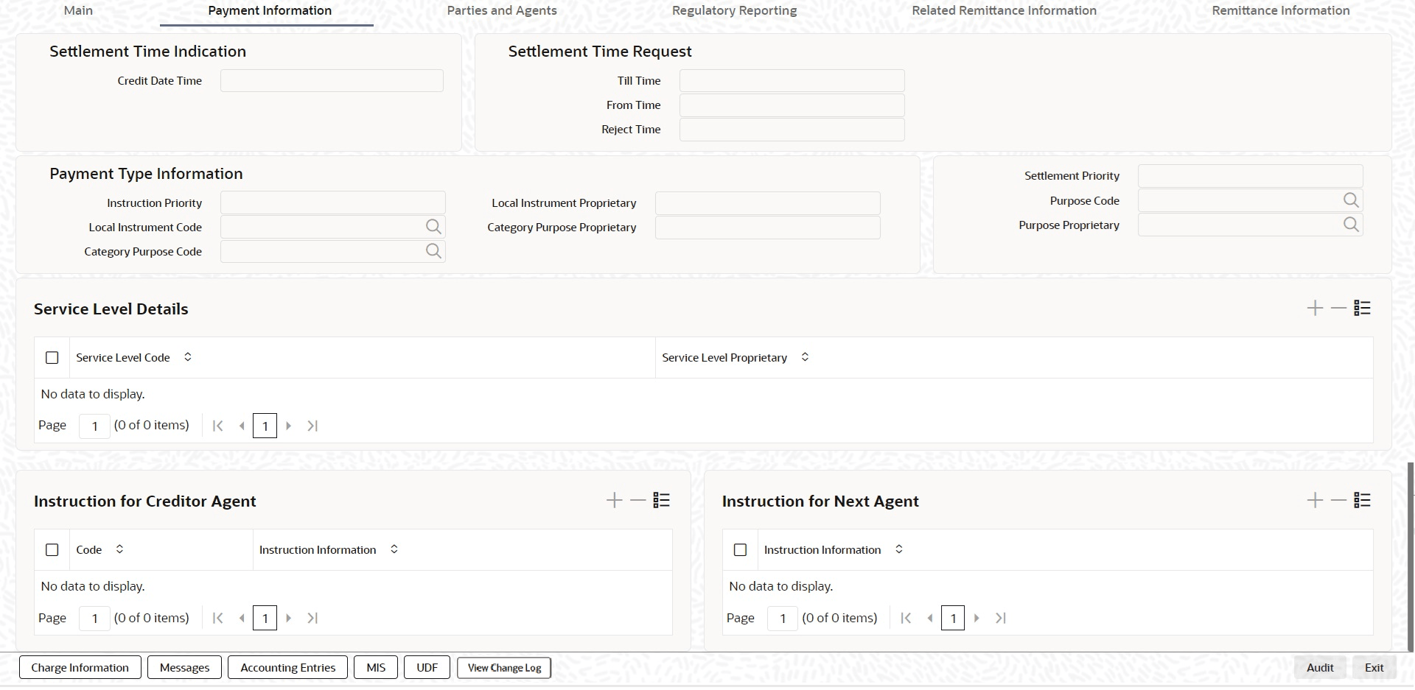Sort Creditor Agent table by Code

pos(119,549)
